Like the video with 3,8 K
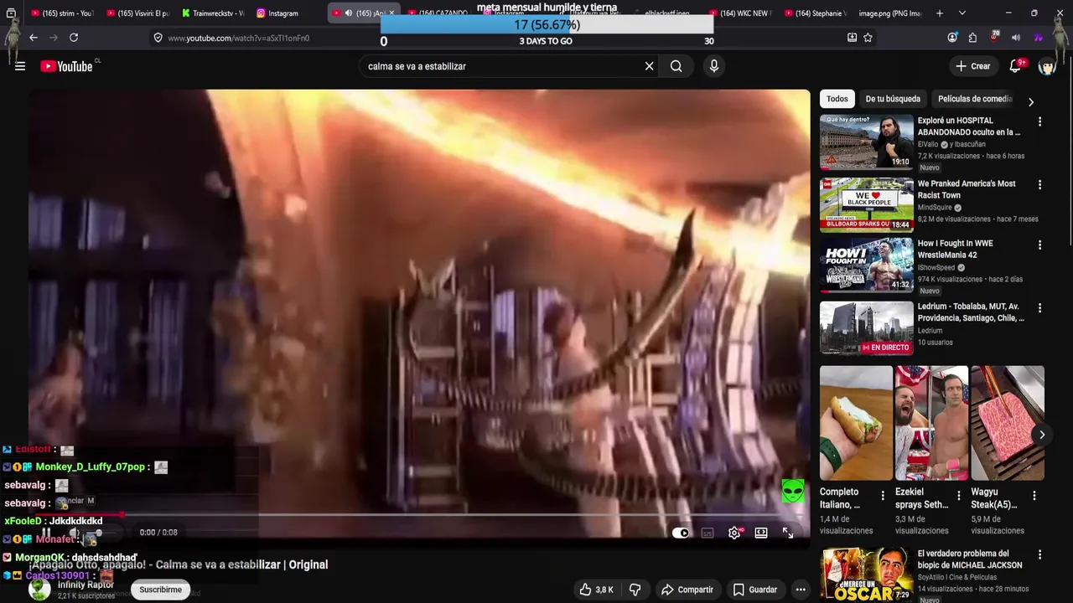 (597, 590)
